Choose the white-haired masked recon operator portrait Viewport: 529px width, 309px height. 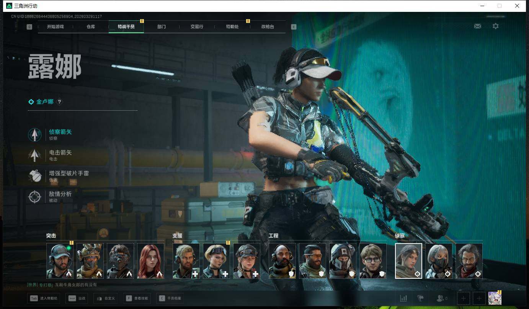pos(439,261)
